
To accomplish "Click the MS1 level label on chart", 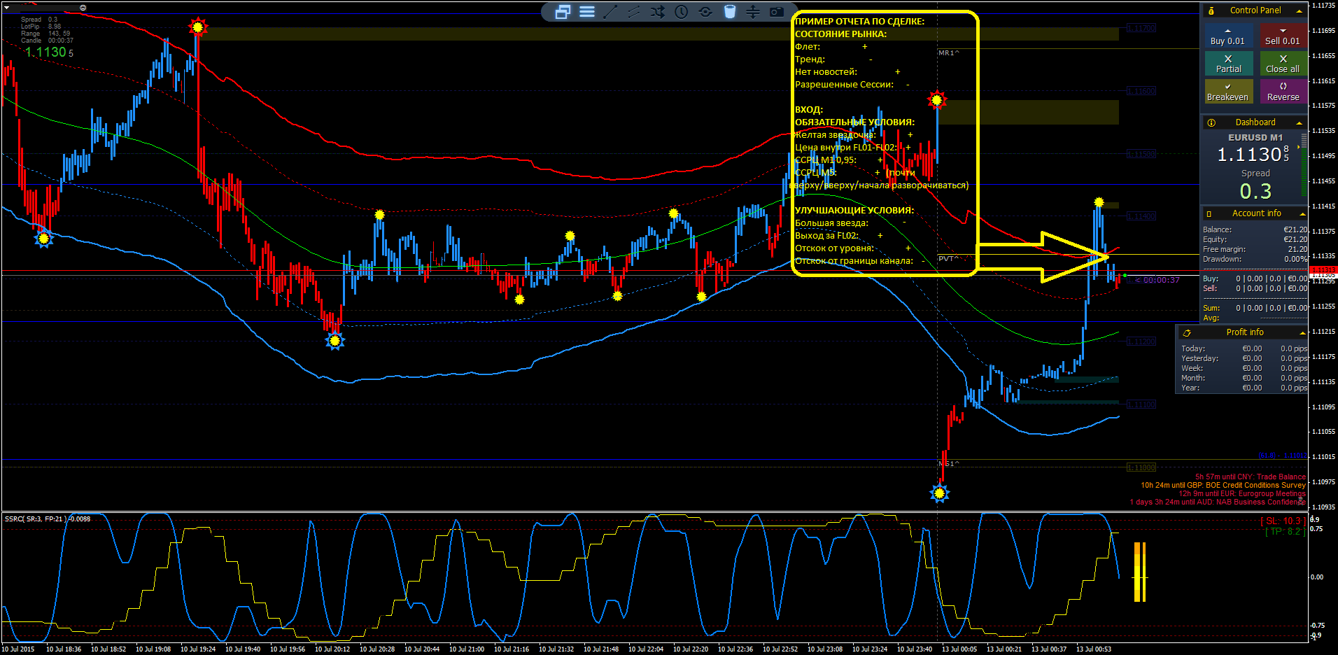I will coord(949,464).
